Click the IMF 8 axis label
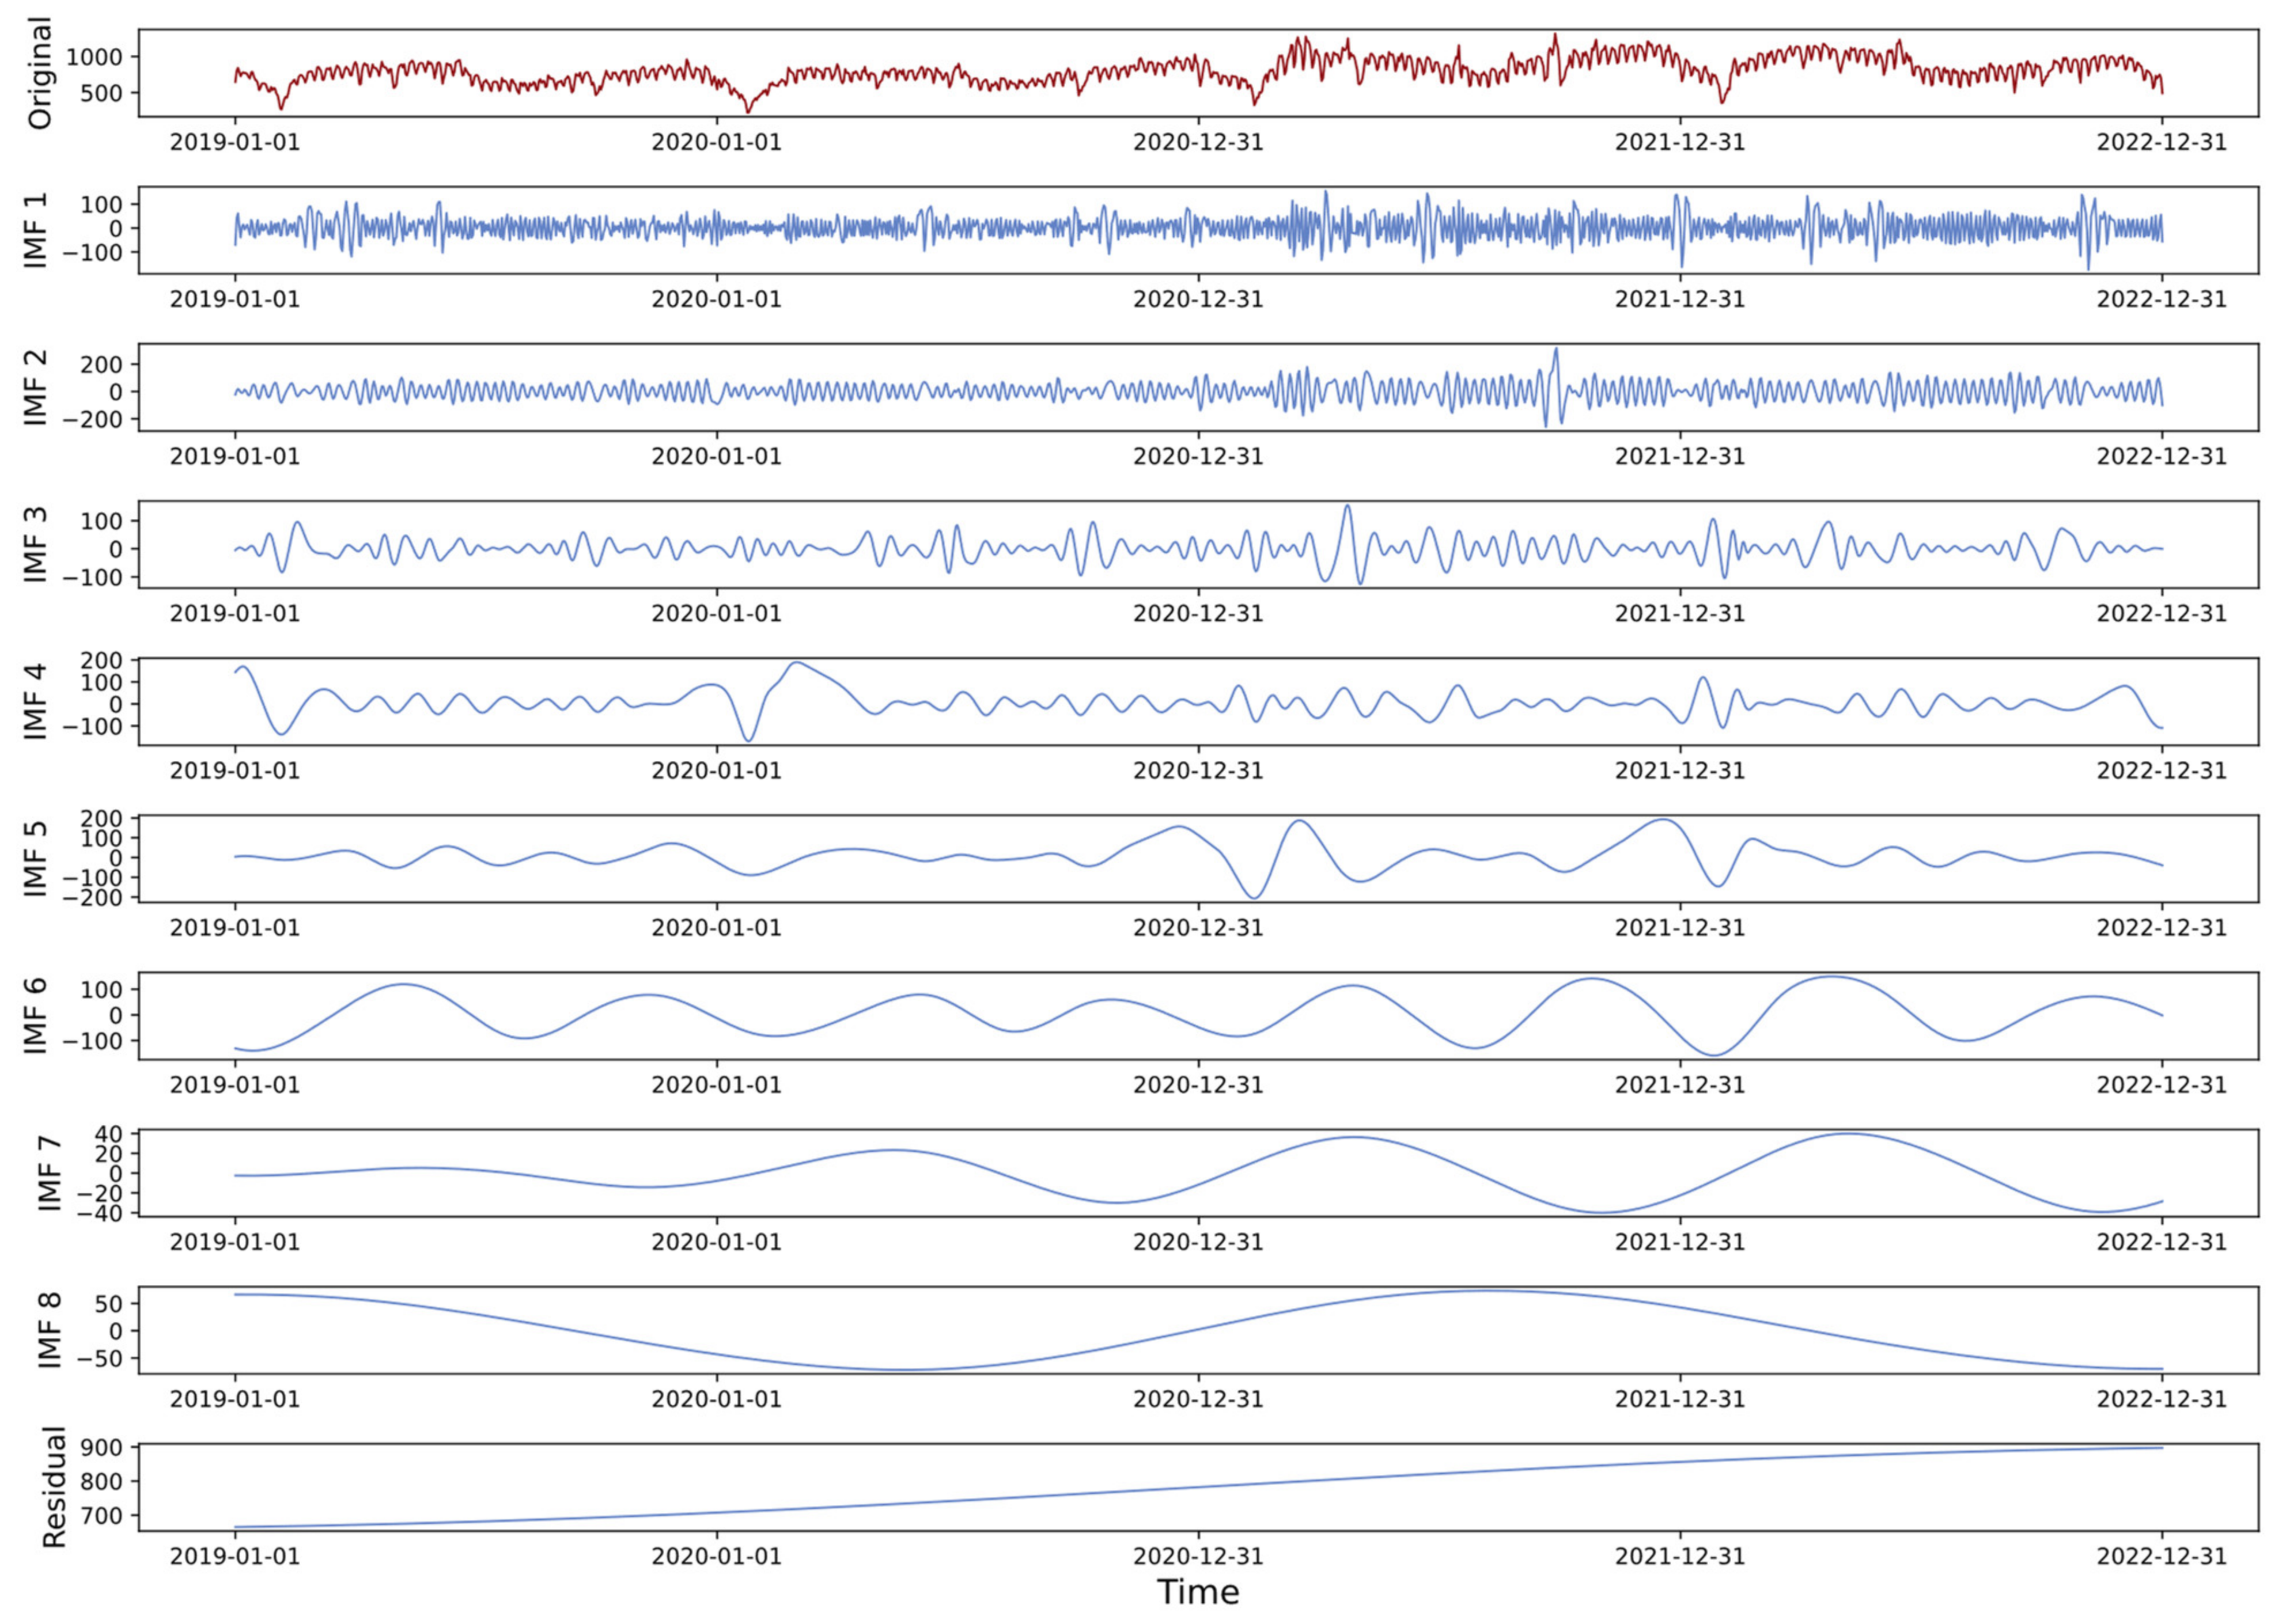This screenshot has height=1624, width=2271. point(50,1329)
